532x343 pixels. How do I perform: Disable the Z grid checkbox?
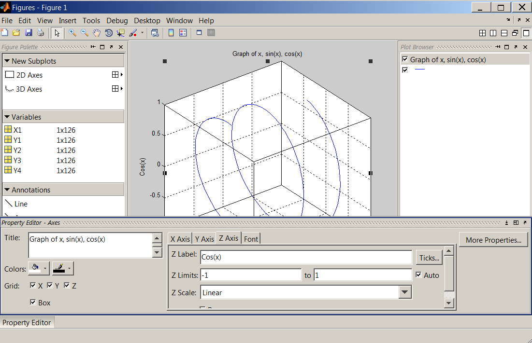point(67,286)
